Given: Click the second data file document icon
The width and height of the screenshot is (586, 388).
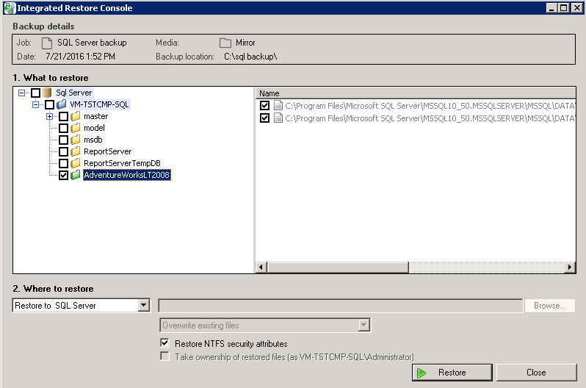Looking at the screenshot, I should [278, 118].
